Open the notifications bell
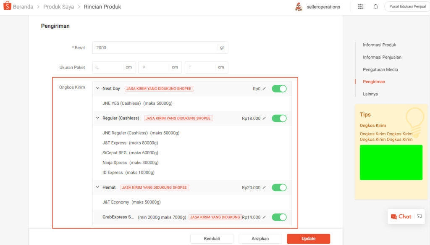 (375, 7)
